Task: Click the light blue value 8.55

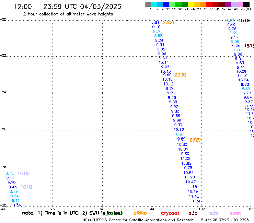Action: (x=233, y=33)
